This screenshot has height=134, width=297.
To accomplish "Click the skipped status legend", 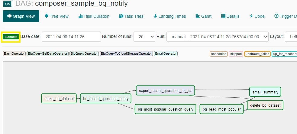I will point(236,54).
